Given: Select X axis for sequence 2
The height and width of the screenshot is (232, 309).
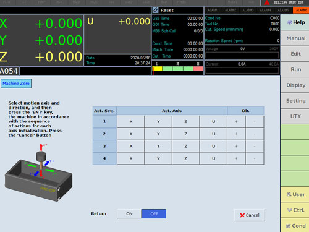Looking at the screenshot, I should 131,134.
